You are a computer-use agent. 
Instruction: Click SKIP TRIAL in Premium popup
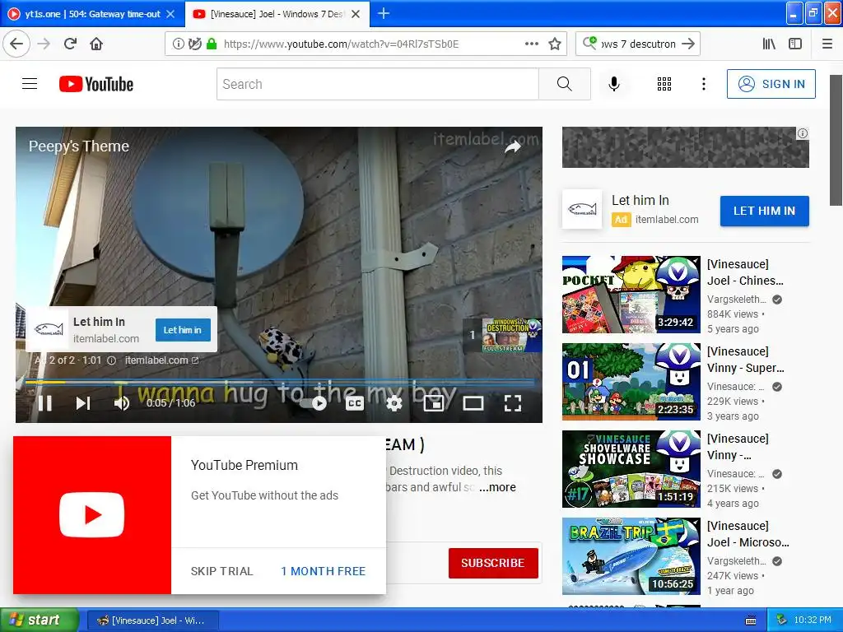tap(221, 571)
